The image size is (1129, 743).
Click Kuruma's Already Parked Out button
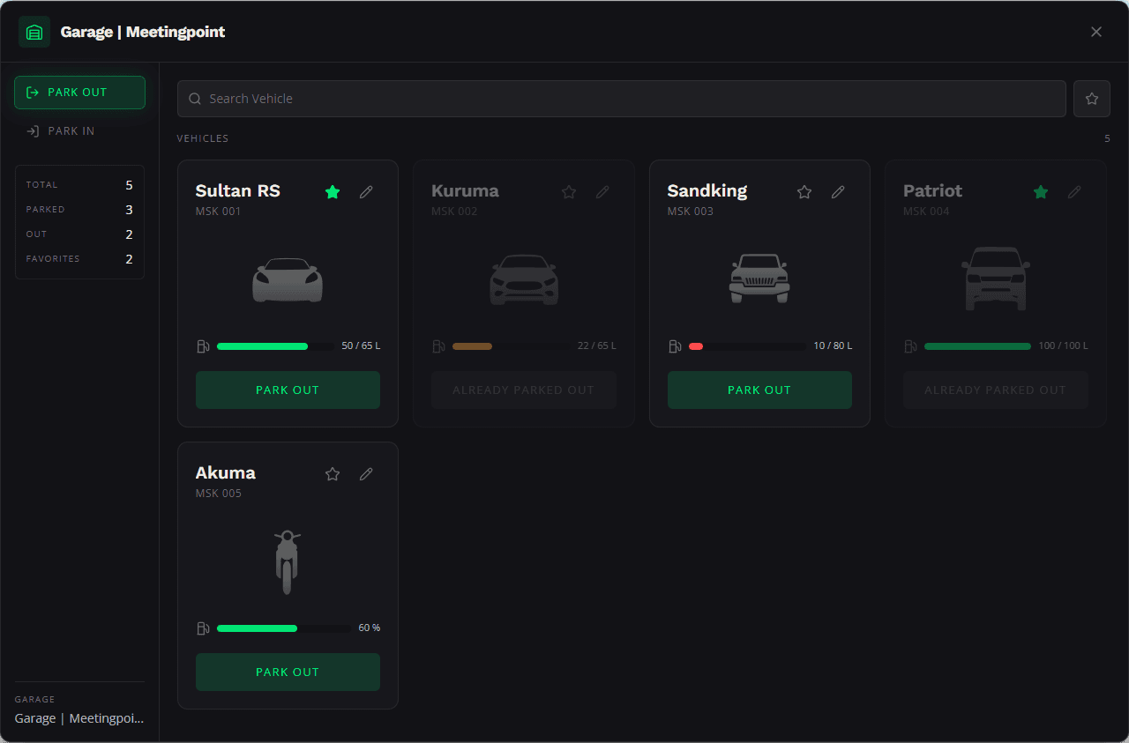pyautogui.click(x=524, y=390)
